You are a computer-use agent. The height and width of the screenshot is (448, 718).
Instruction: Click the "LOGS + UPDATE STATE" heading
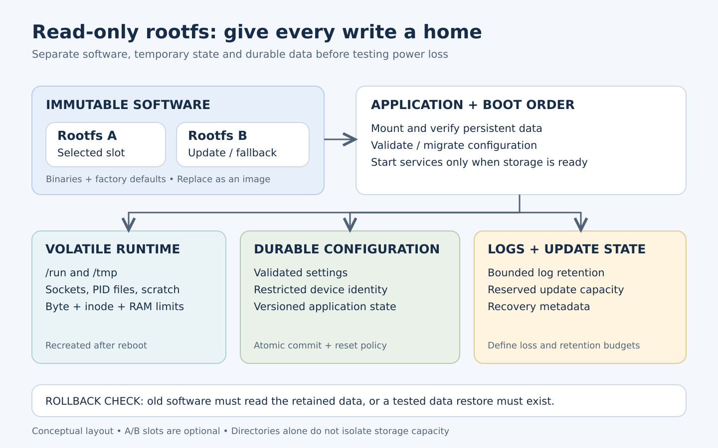point(567,249)
